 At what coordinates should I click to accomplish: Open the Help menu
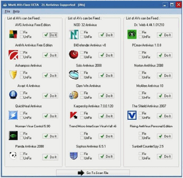click(x=16, y=11)
